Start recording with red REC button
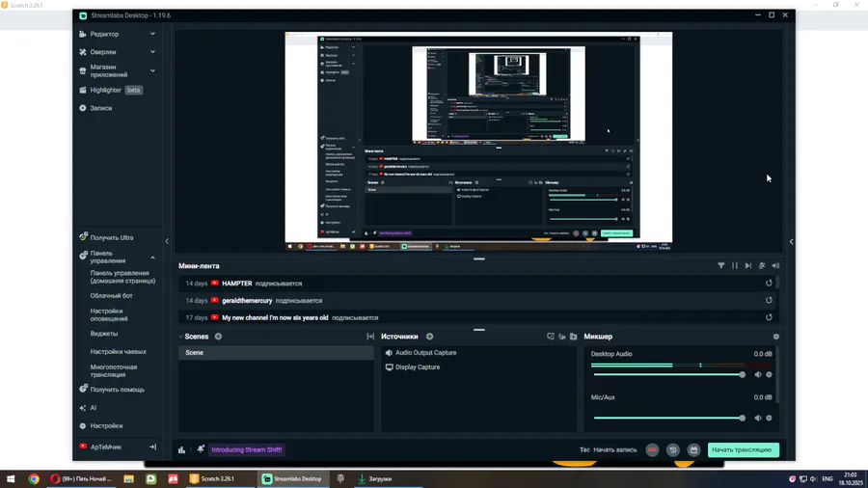868x488 pixels. pos(652,450)
